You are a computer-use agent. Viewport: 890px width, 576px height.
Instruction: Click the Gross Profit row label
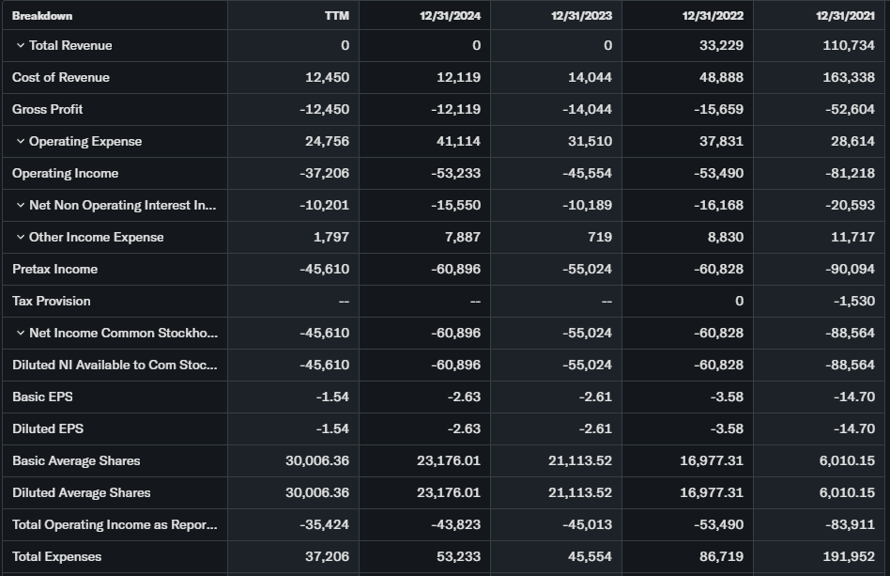click(x=48, y=110)
